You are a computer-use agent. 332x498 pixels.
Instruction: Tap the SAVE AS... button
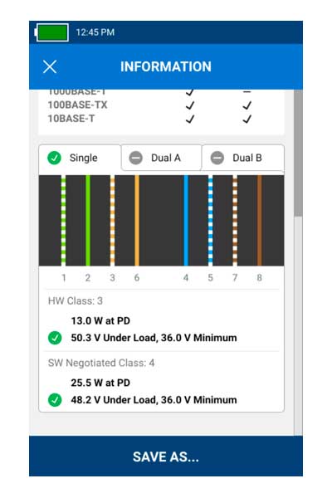coord(166,456)
